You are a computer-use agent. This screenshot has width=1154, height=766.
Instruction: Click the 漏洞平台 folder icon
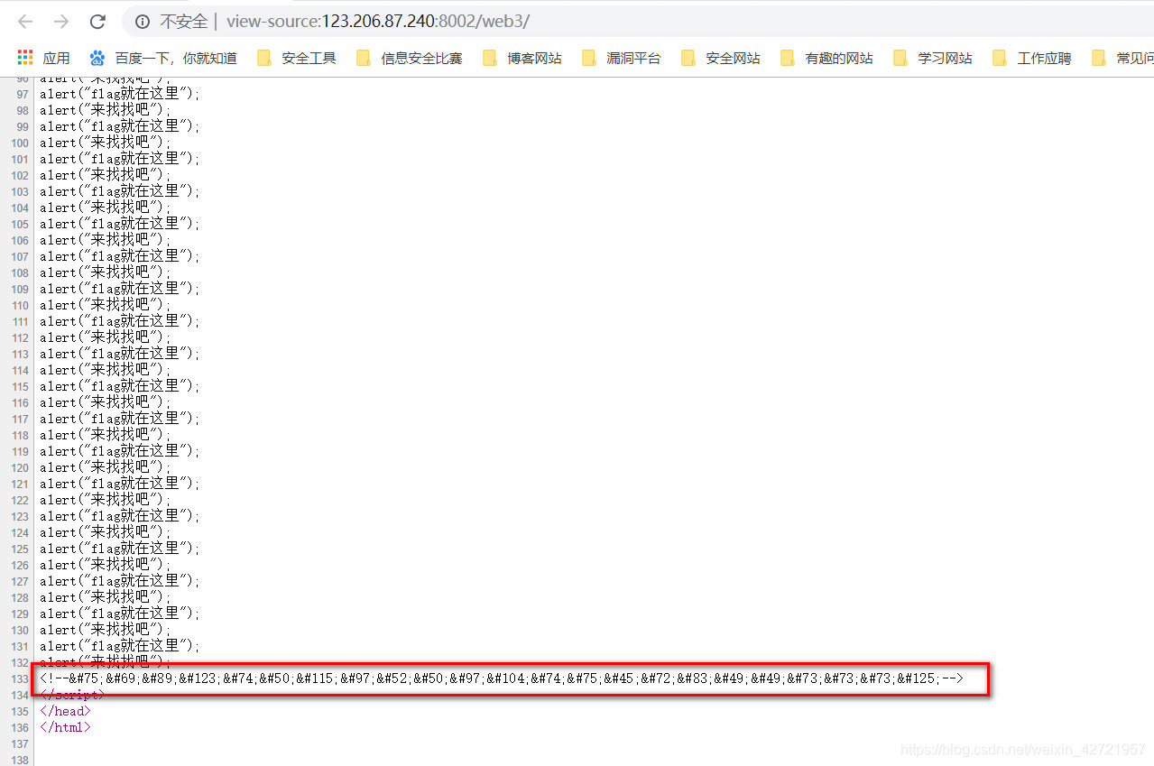(x=589, y=58)
